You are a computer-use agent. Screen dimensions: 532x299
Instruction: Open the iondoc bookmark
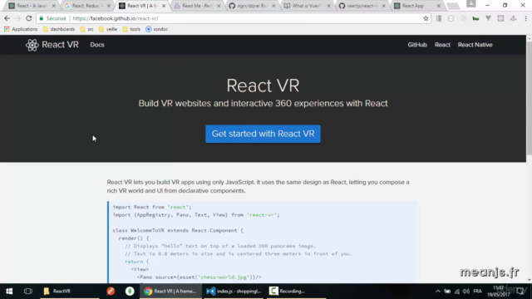point(157,29)
